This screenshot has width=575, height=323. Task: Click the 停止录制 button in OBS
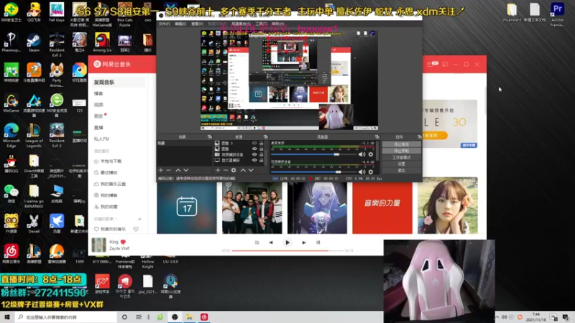click(x=401, y=151)
